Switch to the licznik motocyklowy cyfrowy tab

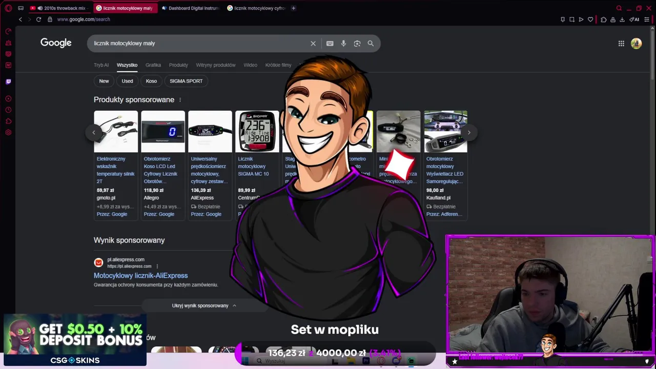tap(256, 8)
